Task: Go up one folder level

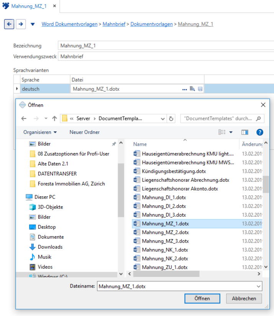Action: [x=54, y=119]
